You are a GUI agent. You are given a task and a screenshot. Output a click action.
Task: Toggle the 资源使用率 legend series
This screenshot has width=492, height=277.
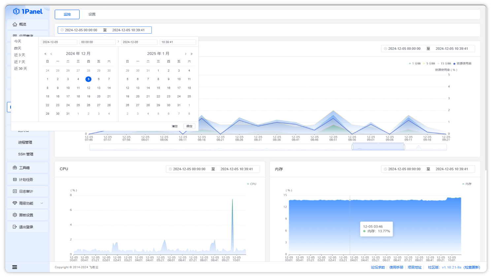463,63
